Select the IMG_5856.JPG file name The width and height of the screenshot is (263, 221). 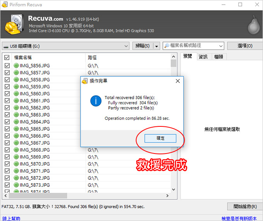[35, 66]
